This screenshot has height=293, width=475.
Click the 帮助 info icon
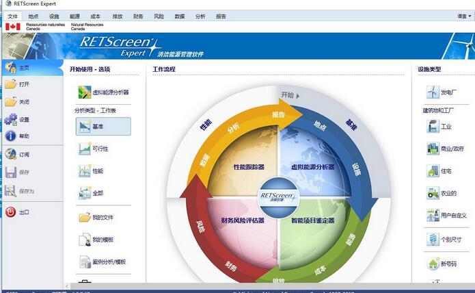11,136
